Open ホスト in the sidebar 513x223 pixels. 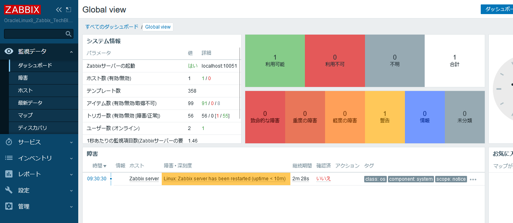pos(44,91)
